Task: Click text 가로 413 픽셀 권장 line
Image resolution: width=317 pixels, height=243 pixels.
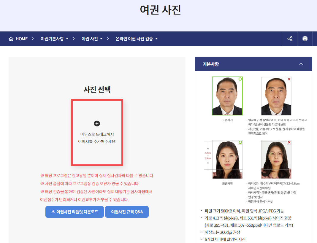Action: pos(248,218)
